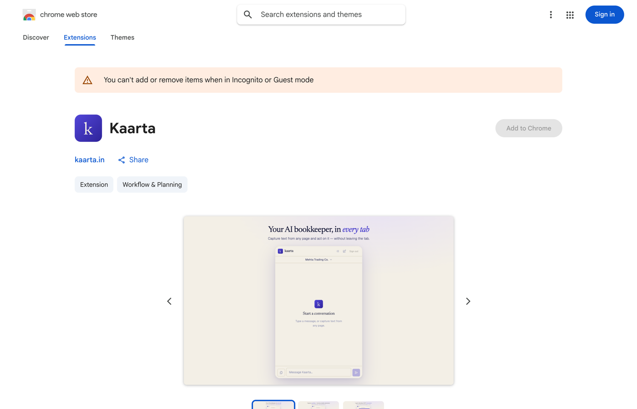Click the warning triangle icon in banner

87,80
